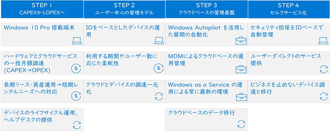Click the Windows 10 Pro 搭載端末 text

point(39,28)
